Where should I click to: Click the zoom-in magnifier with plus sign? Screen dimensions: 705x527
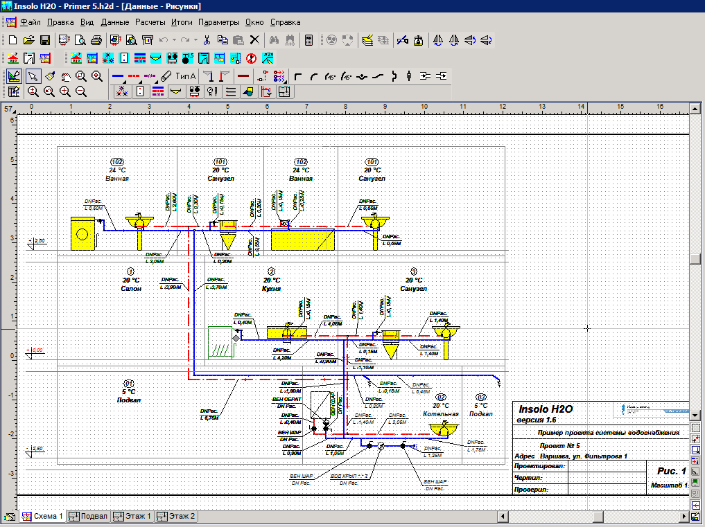64,91
